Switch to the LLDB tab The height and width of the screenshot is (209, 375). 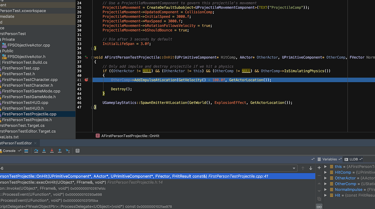[353, 159]
